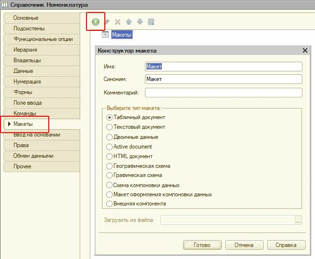Image resolution: width=315 pixels, height=259 pixels.
Task: Open the Владельцы tab
Action: 42,60
